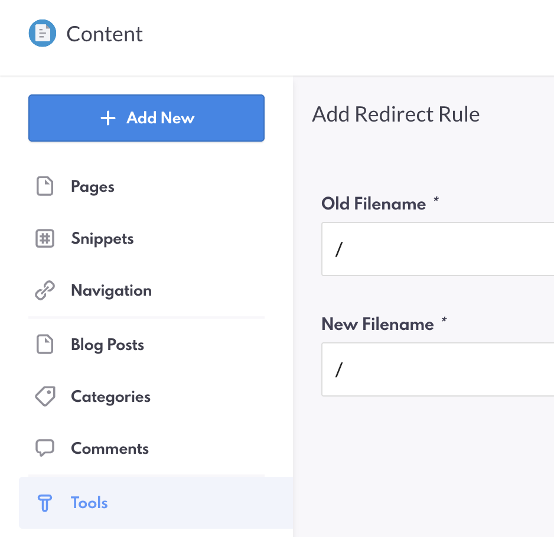
Task: Go to Snippets in the sidebar
Action: [102, 239]
